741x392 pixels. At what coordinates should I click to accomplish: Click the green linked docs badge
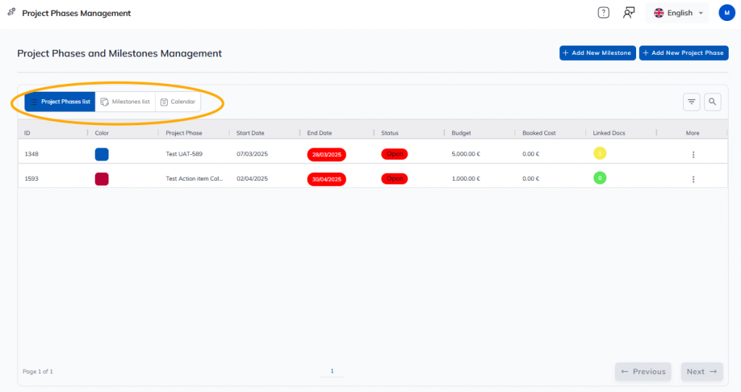[x=599, y=178]
